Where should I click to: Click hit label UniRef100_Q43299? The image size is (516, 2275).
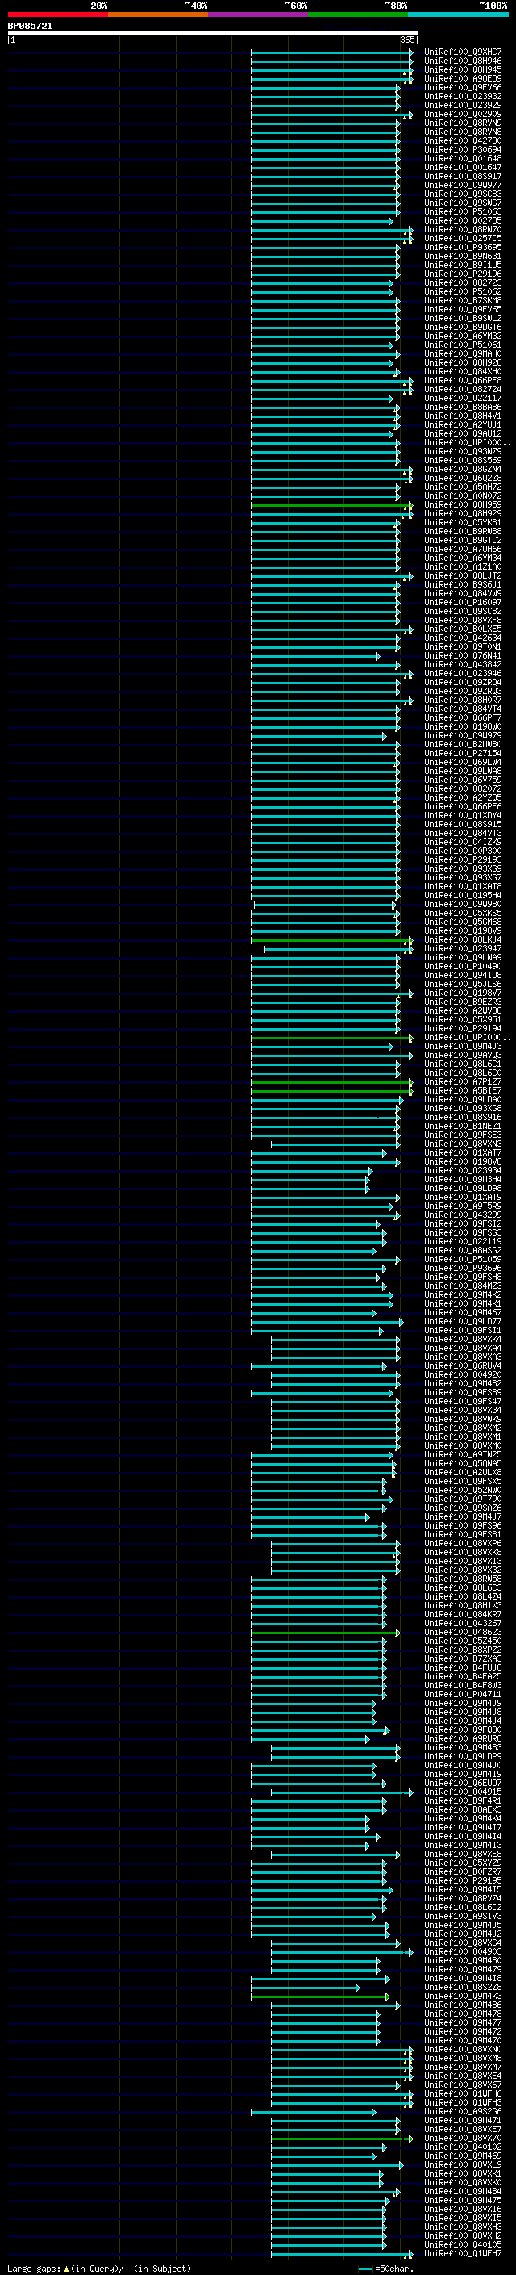tap(463, 1215)
